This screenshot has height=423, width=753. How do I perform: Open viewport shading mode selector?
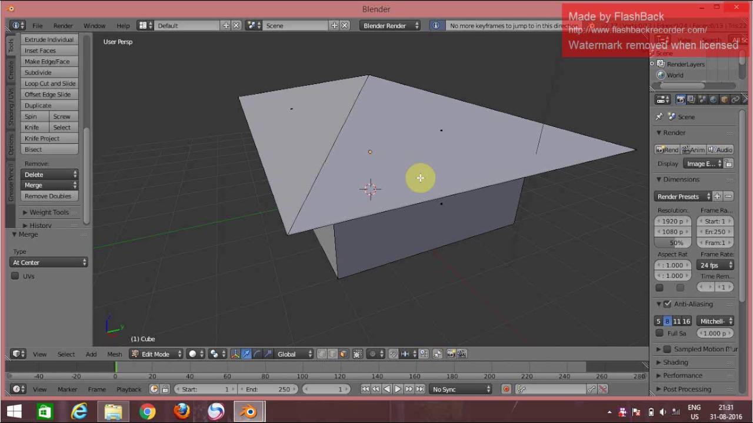pos(196,354)
